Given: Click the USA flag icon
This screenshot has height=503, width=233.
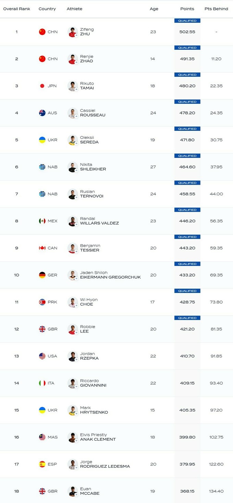Looking at the screenshot, I should 42,356.
